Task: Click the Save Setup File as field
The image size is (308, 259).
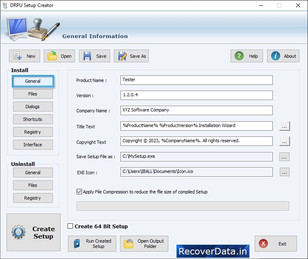Action: click(x=197, y=157)
